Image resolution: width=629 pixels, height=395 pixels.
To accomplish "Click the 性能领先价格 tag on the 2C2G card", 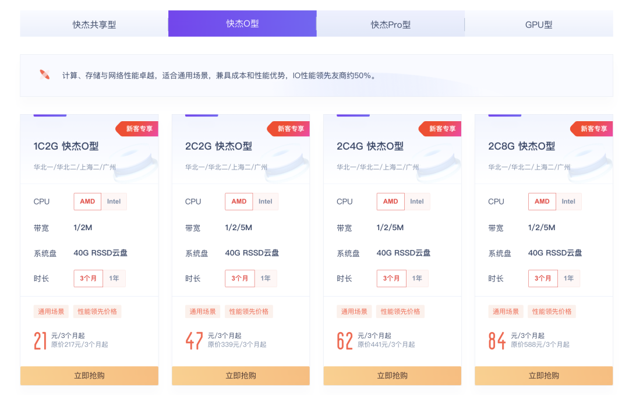I will click(249, 311).
